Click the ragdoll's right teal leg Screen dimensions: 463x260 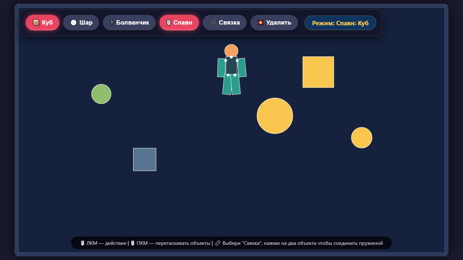[x=235, y=84]
